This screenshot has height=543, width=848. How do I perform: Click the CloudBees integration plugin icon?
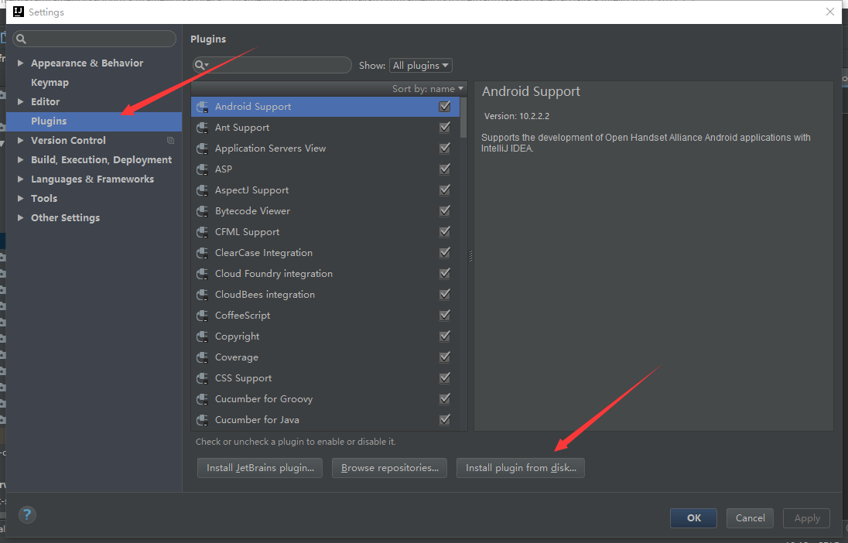pyautogui.click(x=203, y=295)
